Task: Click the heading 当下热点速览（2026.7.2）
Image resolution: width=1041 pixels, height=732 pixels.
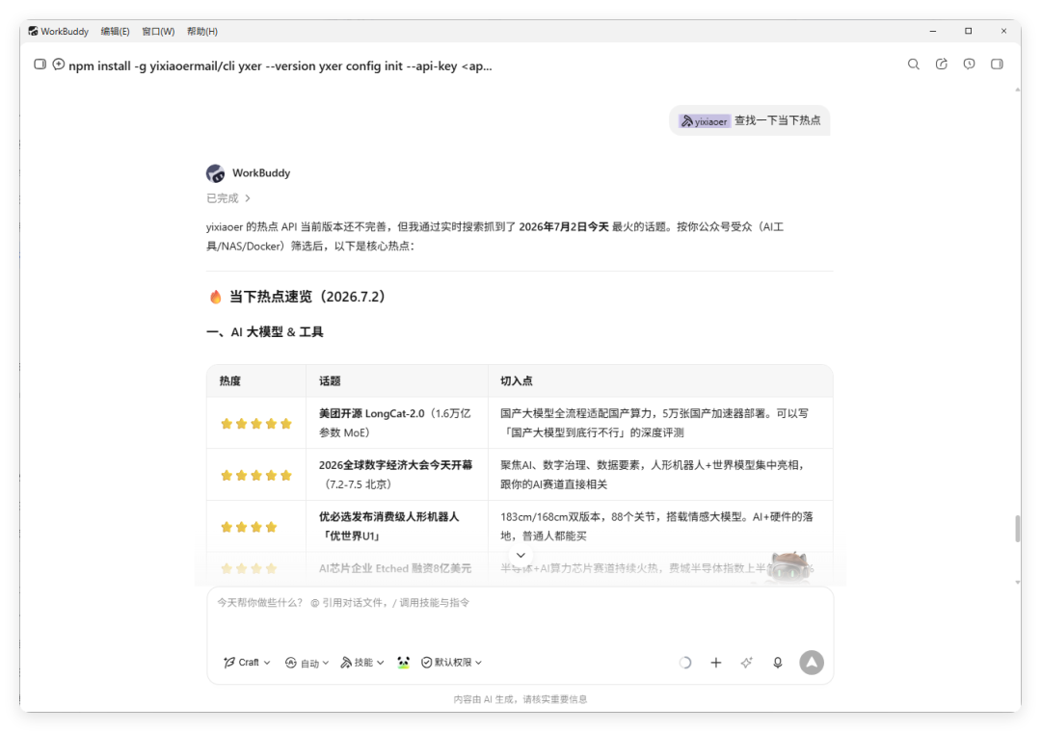Action: tap(307, 297)
